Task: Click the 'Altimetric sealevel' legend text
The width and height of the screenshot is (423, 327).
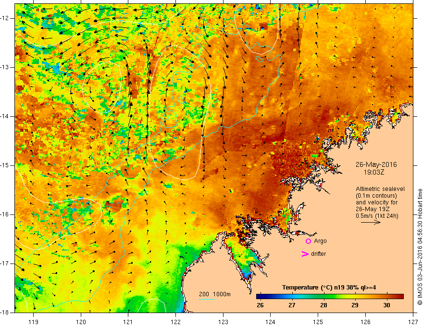Action: coord(380,189)
